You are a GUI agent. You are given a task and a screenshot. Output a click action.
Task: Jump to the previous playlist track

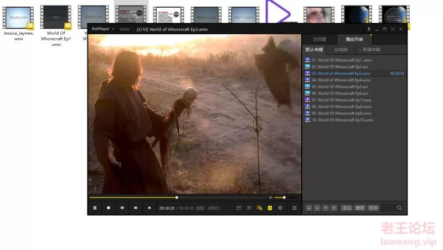click(x=122, y=208)
